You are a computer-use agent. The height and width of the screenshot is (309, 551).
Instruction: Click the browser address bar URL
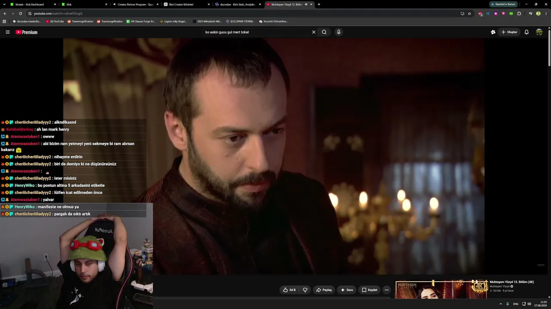[x=58, y=13]
